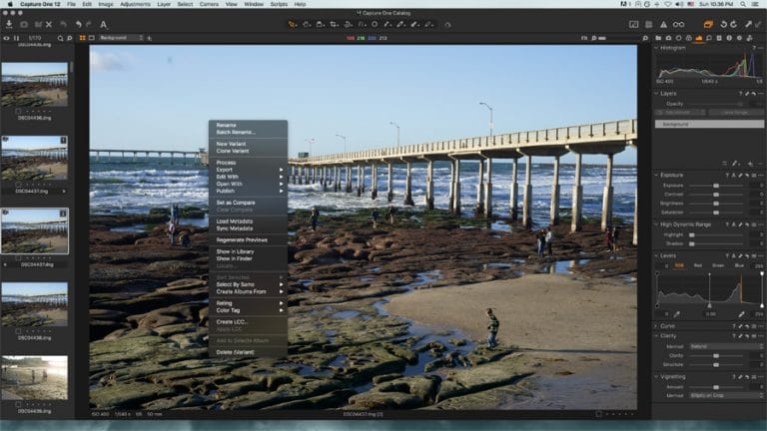Adjust the Contrast slider handle
Viewport: 767px width, 431px height.
(716, 195)
